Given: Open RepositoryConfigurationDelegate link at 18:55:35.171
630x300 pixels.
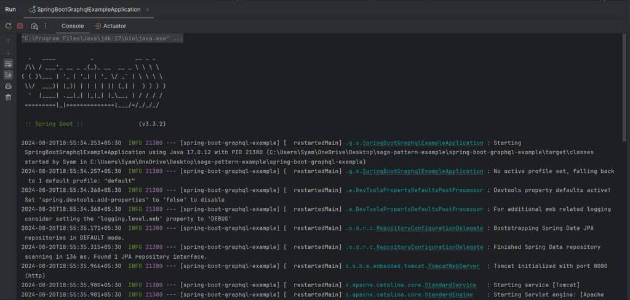Looking at the screenshot, I should [x=429, y=228].
